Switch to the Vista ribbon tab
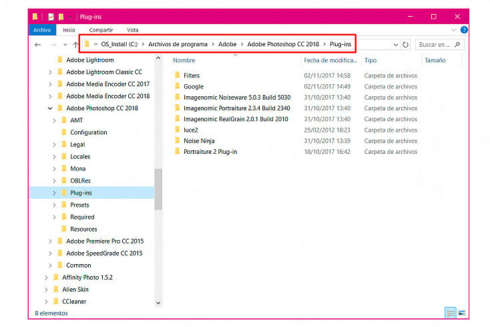 (132, 29)
